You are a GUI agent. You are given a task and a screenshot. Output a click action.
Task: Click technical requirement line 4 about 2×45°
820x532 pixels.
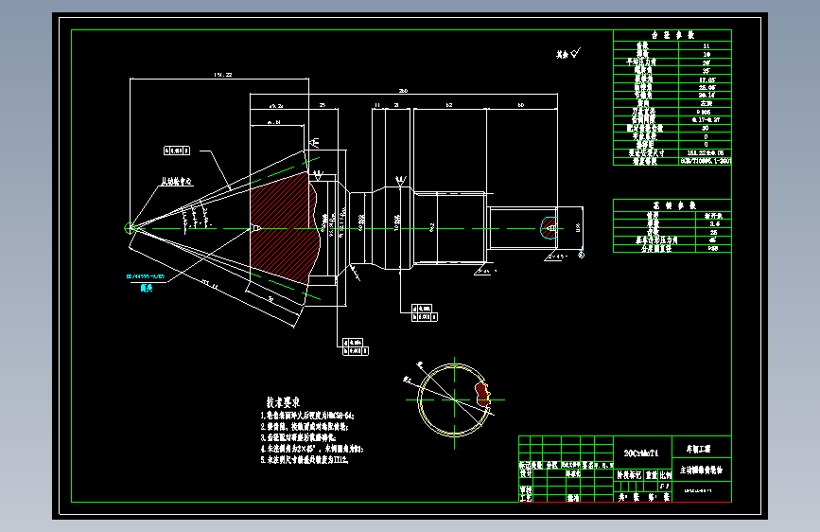312,449
